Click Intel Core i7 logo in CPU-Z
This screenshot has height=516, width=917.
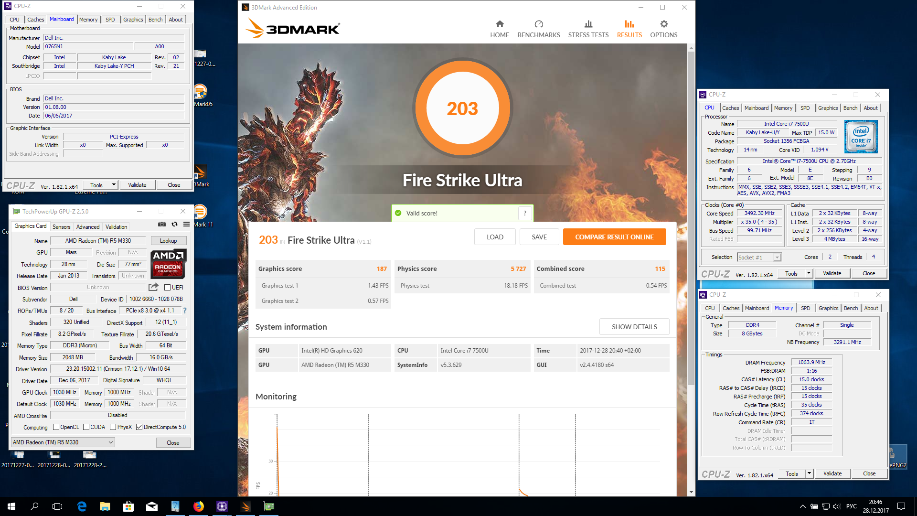pyautogui.click(x=861, y=137)
